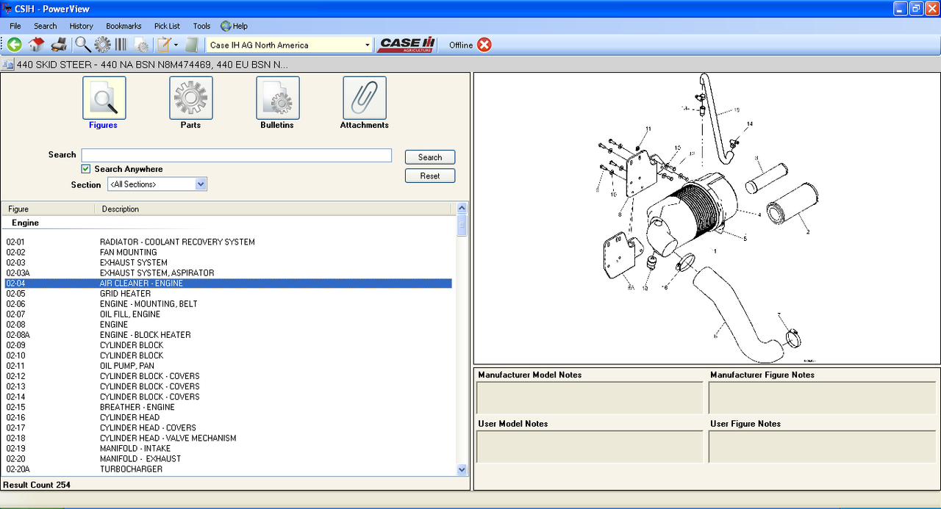The image size is (941, 509).
Task: Select row 02-18 CYLINDER HEAD - VALVE MECHANISM
Action: tap(228, 438)
